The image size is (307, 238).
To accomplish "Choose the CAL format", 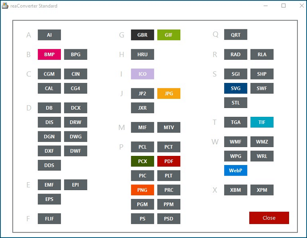I will tap(49, 88).
